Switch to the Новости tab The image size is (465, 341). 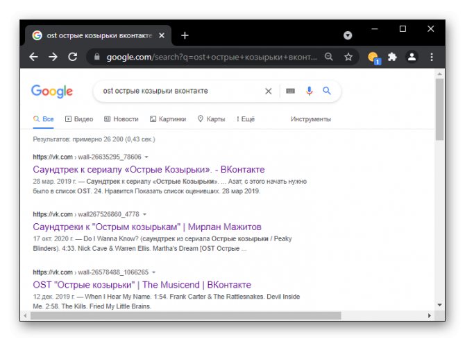click(x=121, y=119)
